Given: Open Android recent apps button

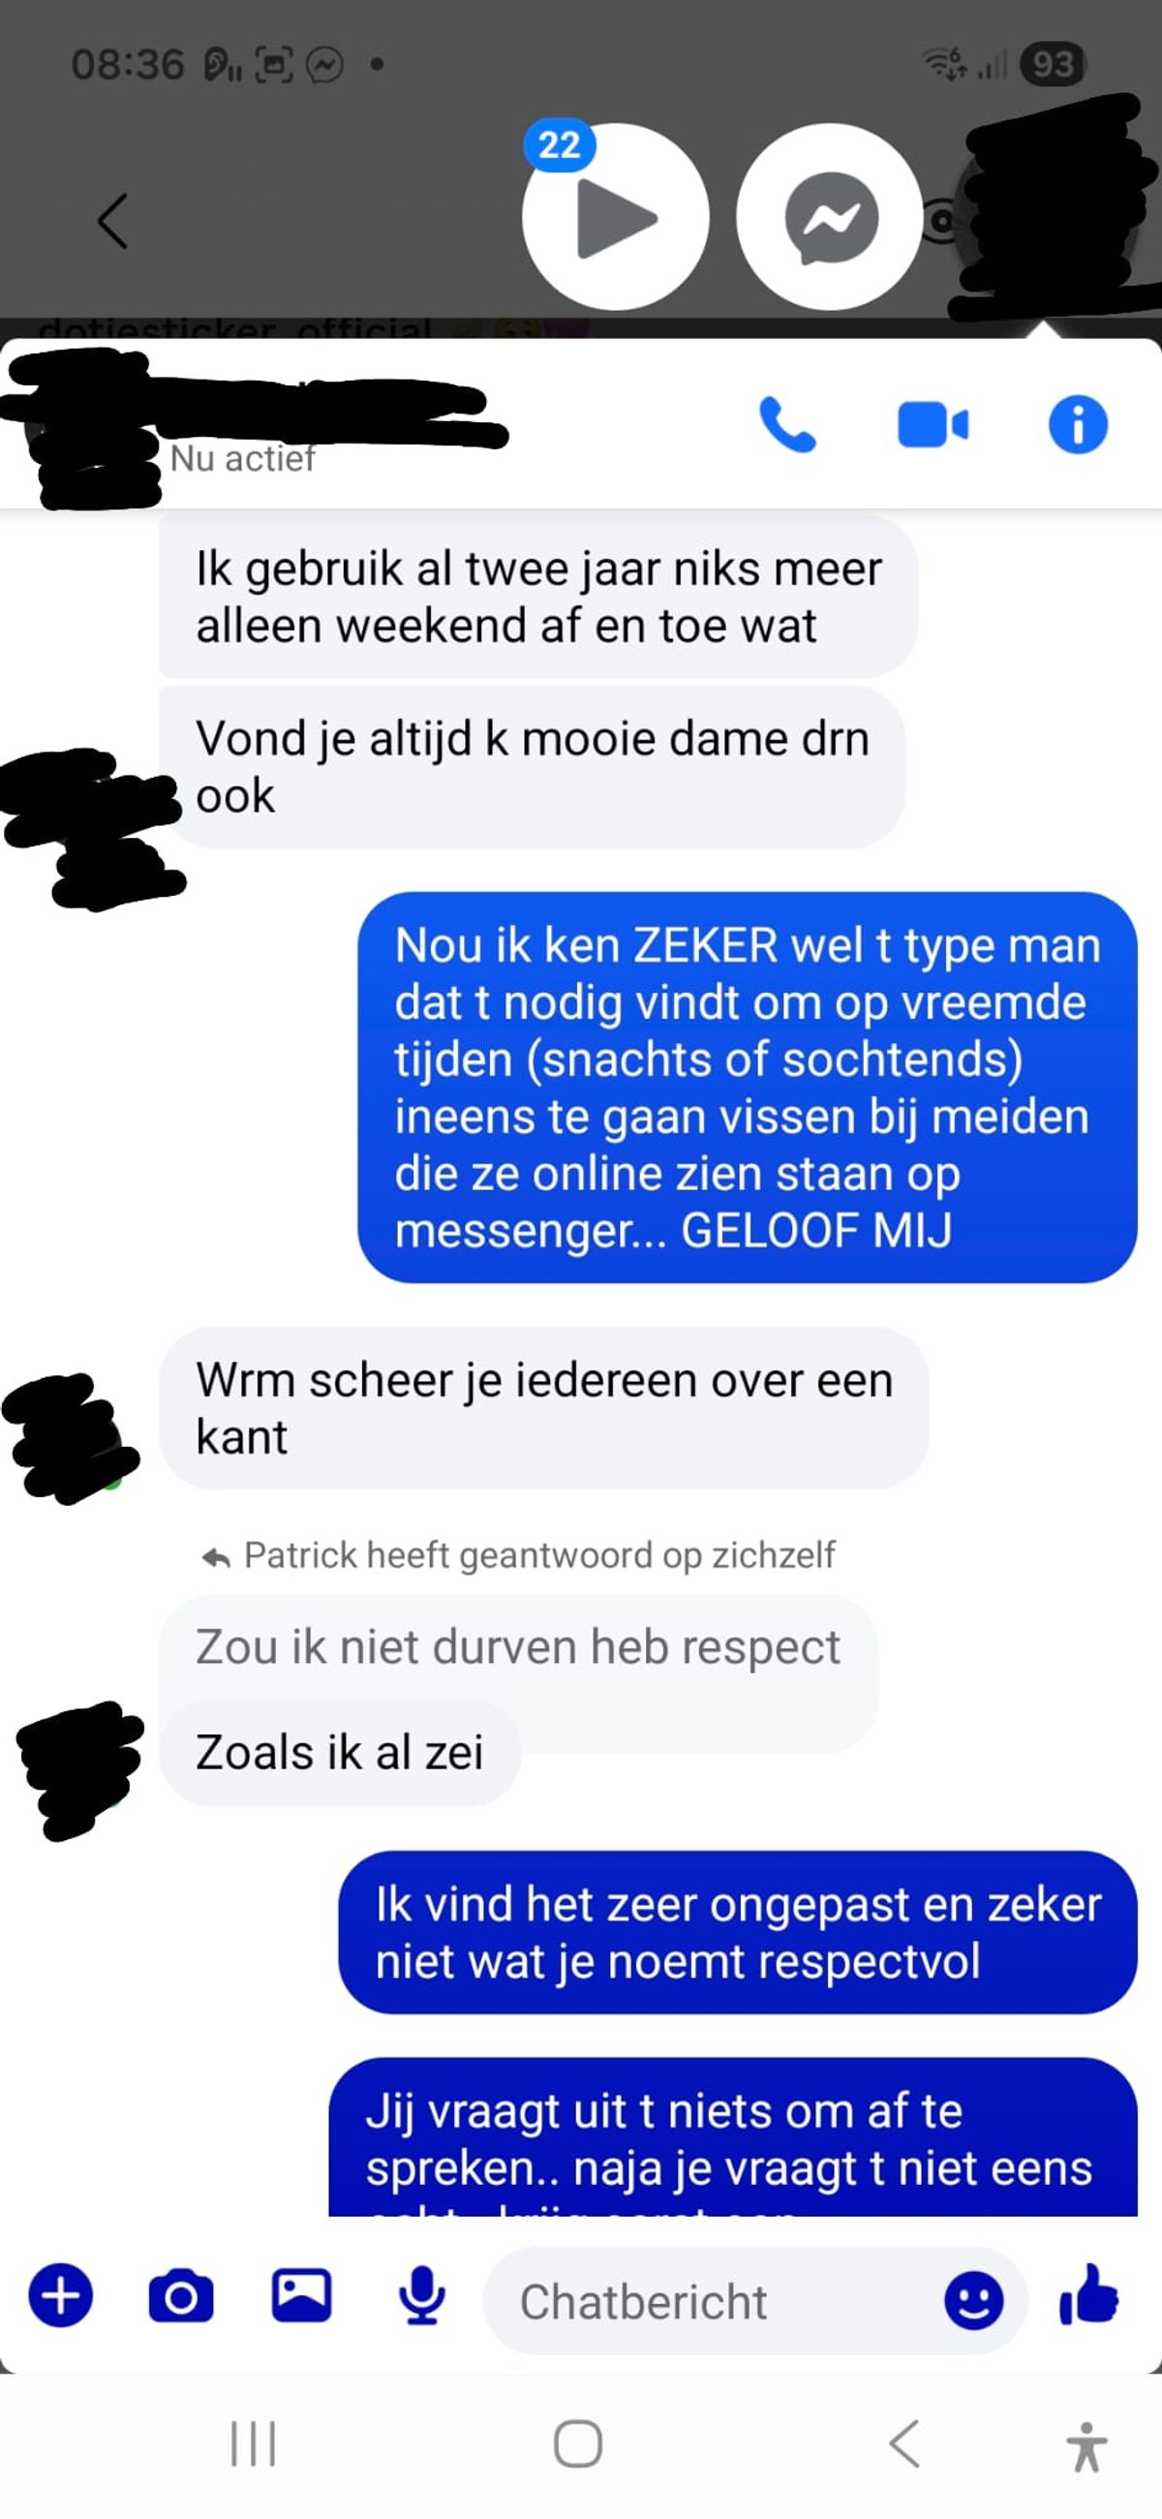Looking at the screenshot, I should tap(254, 2443).
